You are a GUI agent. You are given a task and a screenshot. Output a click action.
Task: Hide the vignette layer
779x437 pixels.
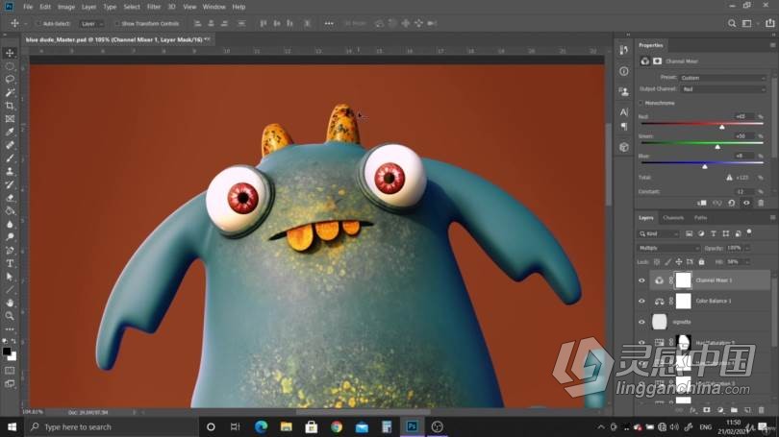pyautogui.click(x=641, y=322)
